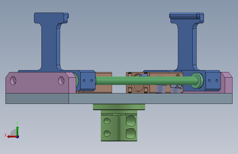Screen dimensions: 238x154
Task: Click the red X axis arrow of the triad
Action: click(12, 137)
